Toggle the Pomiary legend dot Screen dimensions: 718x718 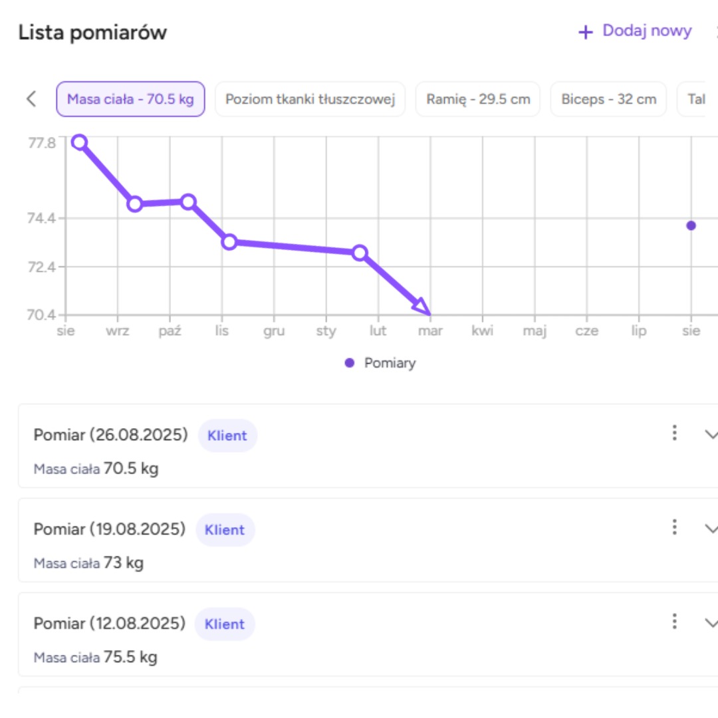coord(350,363)
